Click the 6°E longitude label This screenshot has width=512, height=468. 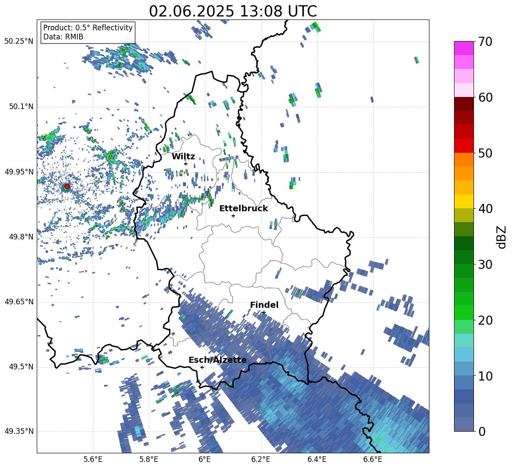[205, 459]
